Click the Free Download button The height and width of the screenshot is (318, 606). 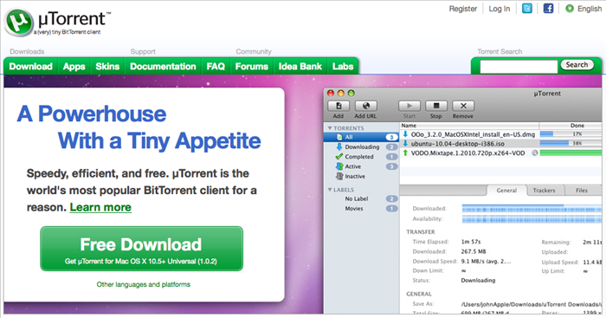click(141, 249)
